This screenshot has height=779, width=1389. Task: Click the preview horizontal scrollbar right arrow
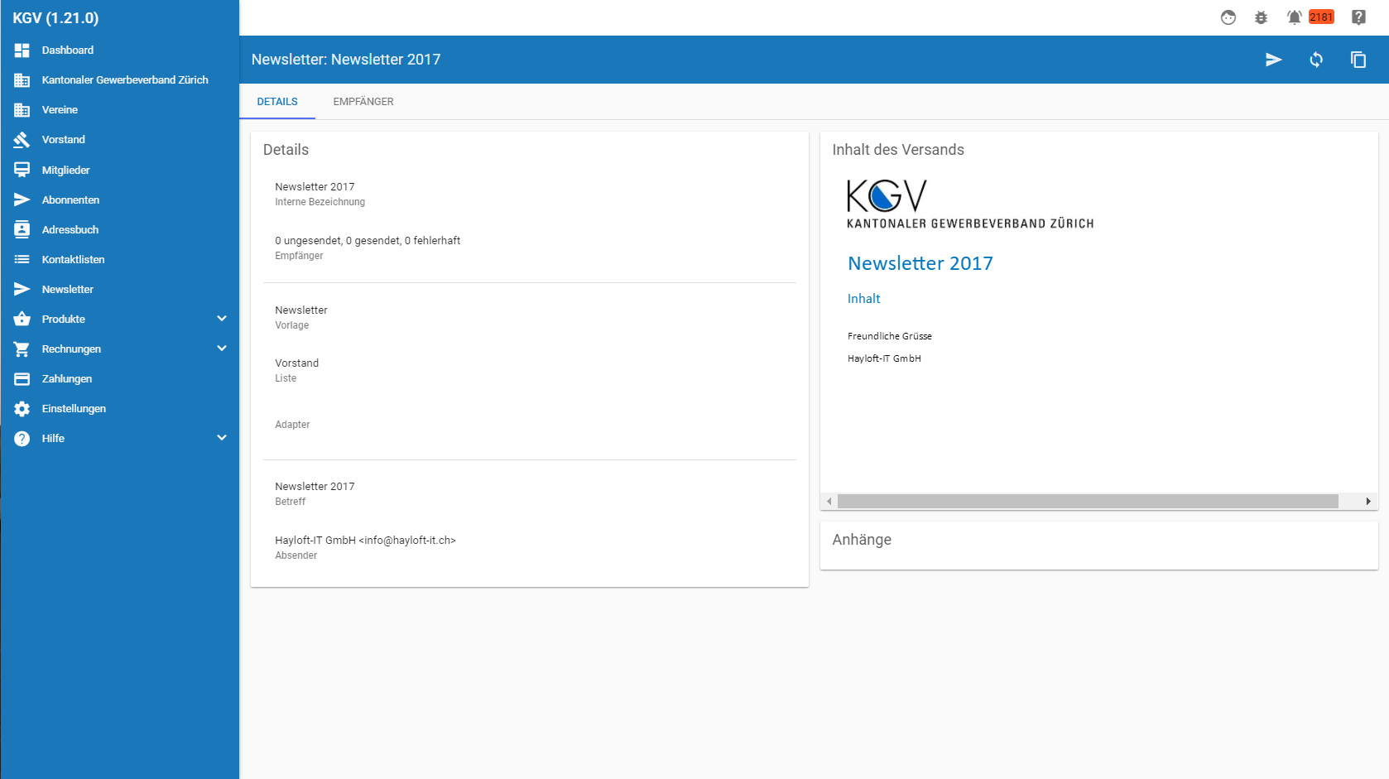tap(1368, 502)
